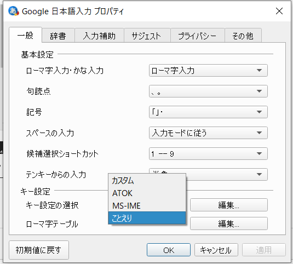Expand the 句読点 dropdown
Screen dimensions: 293x264
click(208, 91)
